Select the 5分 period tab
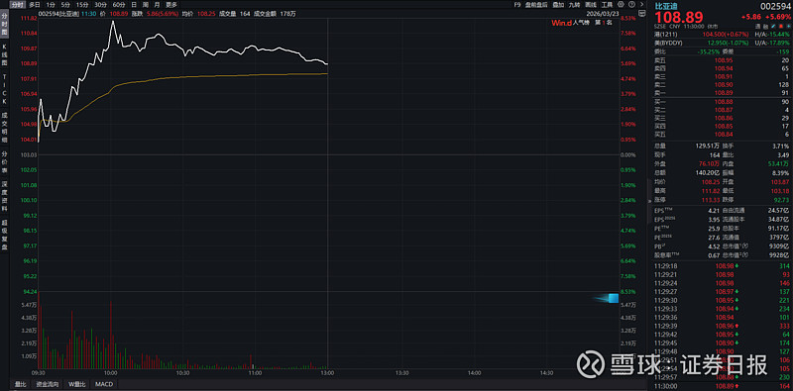 [x=65, y=5]
